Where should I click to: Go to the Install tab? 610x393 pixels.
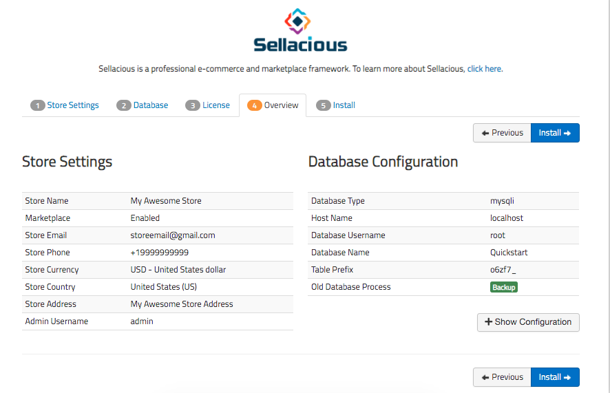coord(336,105)
